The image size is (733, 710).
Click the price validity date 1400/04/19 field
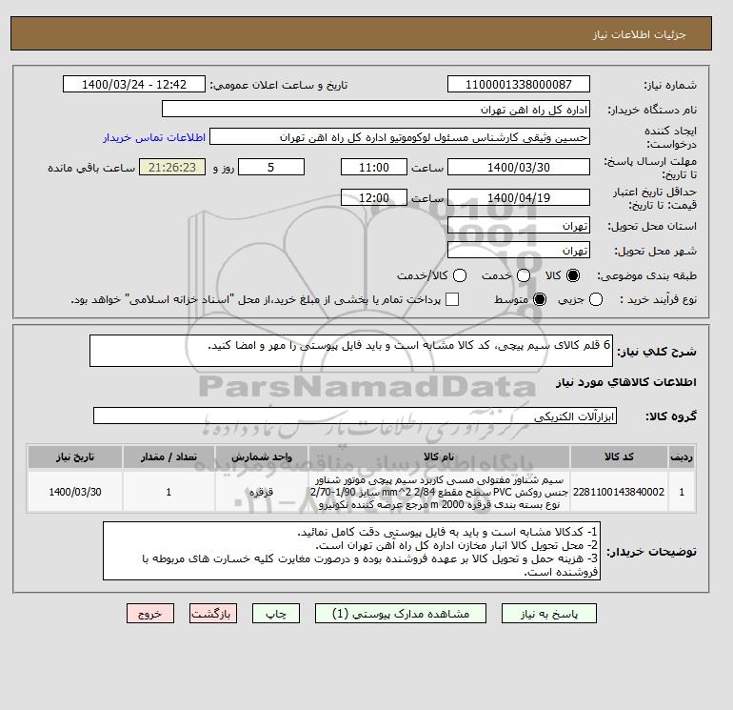coord(519,197)
